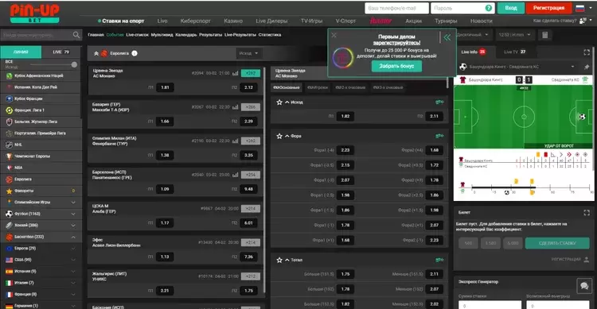Click green icon right of Фора market

pos(439,136)
